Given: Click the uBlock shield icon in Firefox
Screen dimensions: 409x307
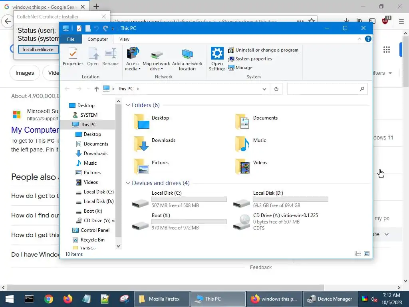Looking at the screenshot, I should click(385, 21).
